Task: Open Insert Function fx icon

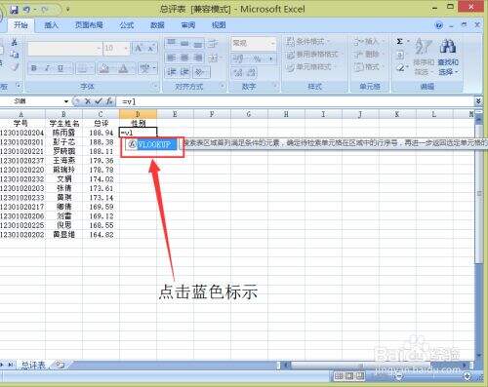Action: coord(109,101)
